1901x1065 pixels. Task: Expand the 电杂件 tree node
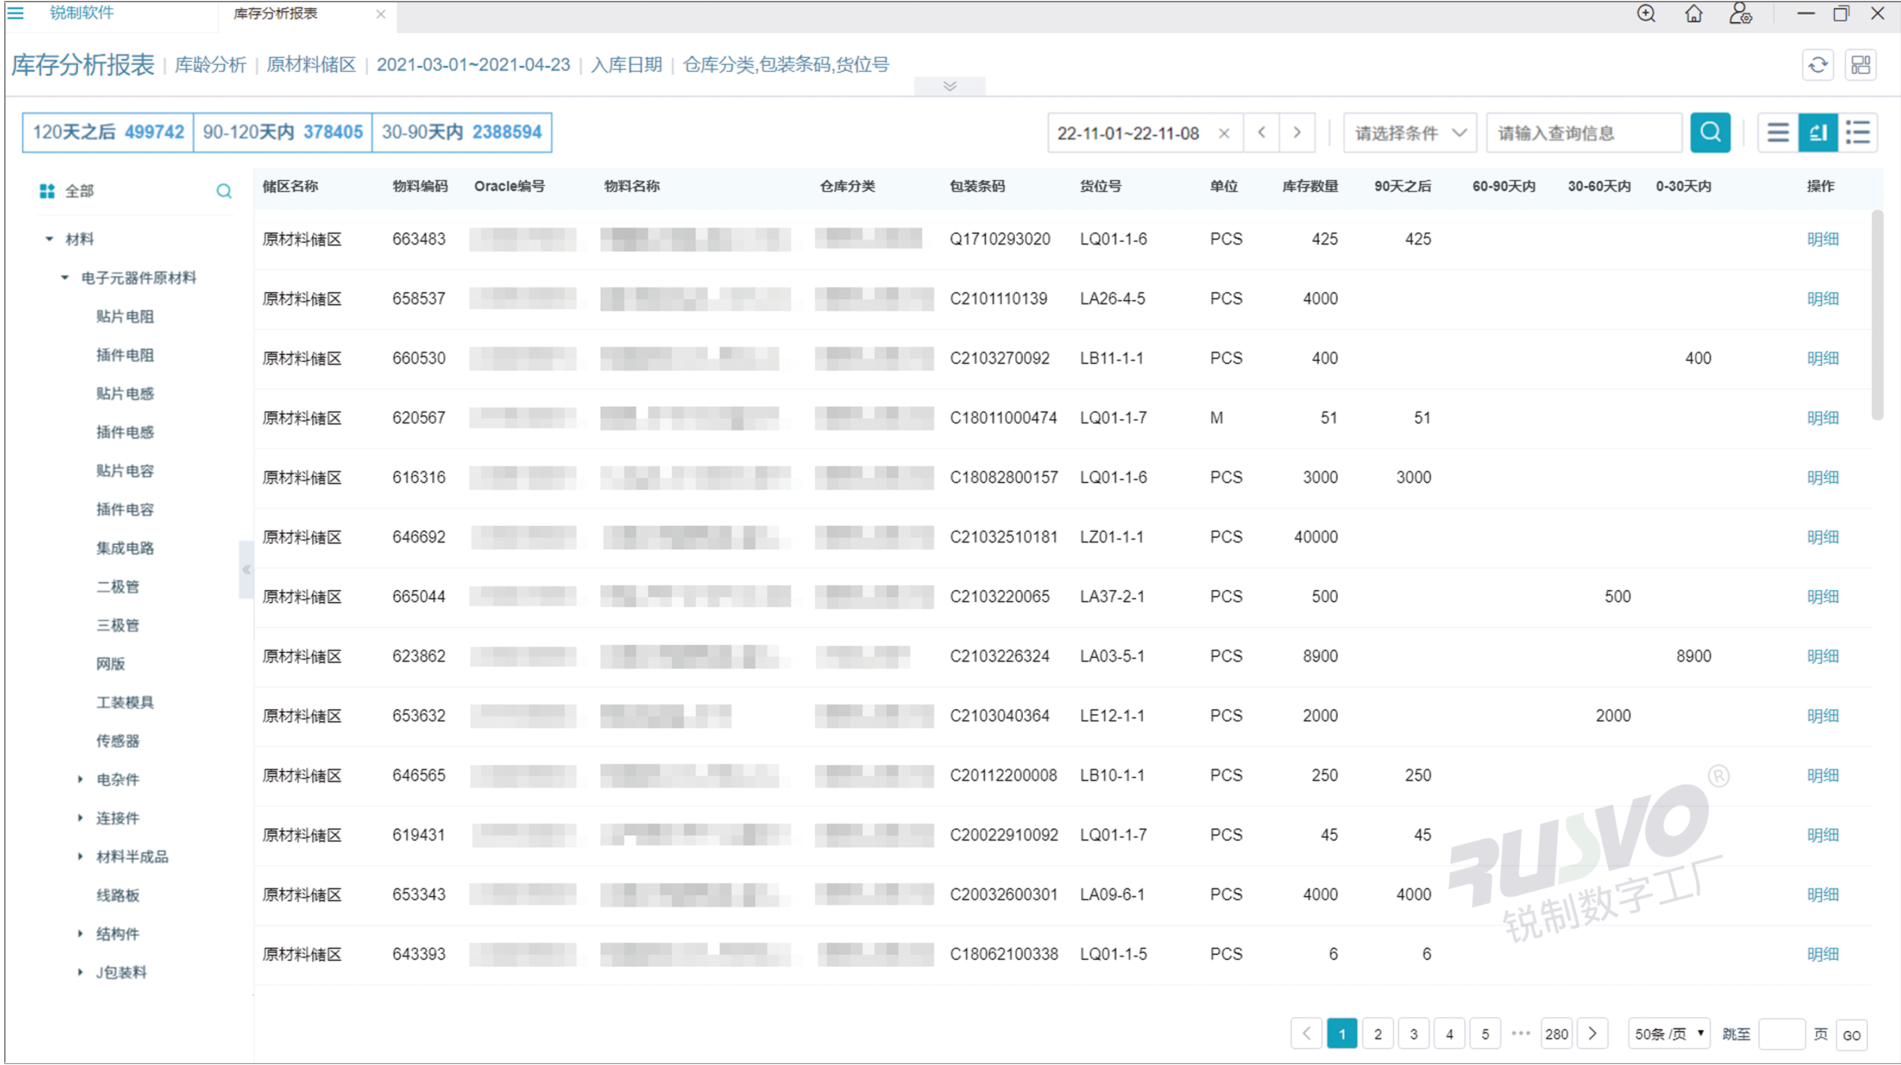coord(80,779)
